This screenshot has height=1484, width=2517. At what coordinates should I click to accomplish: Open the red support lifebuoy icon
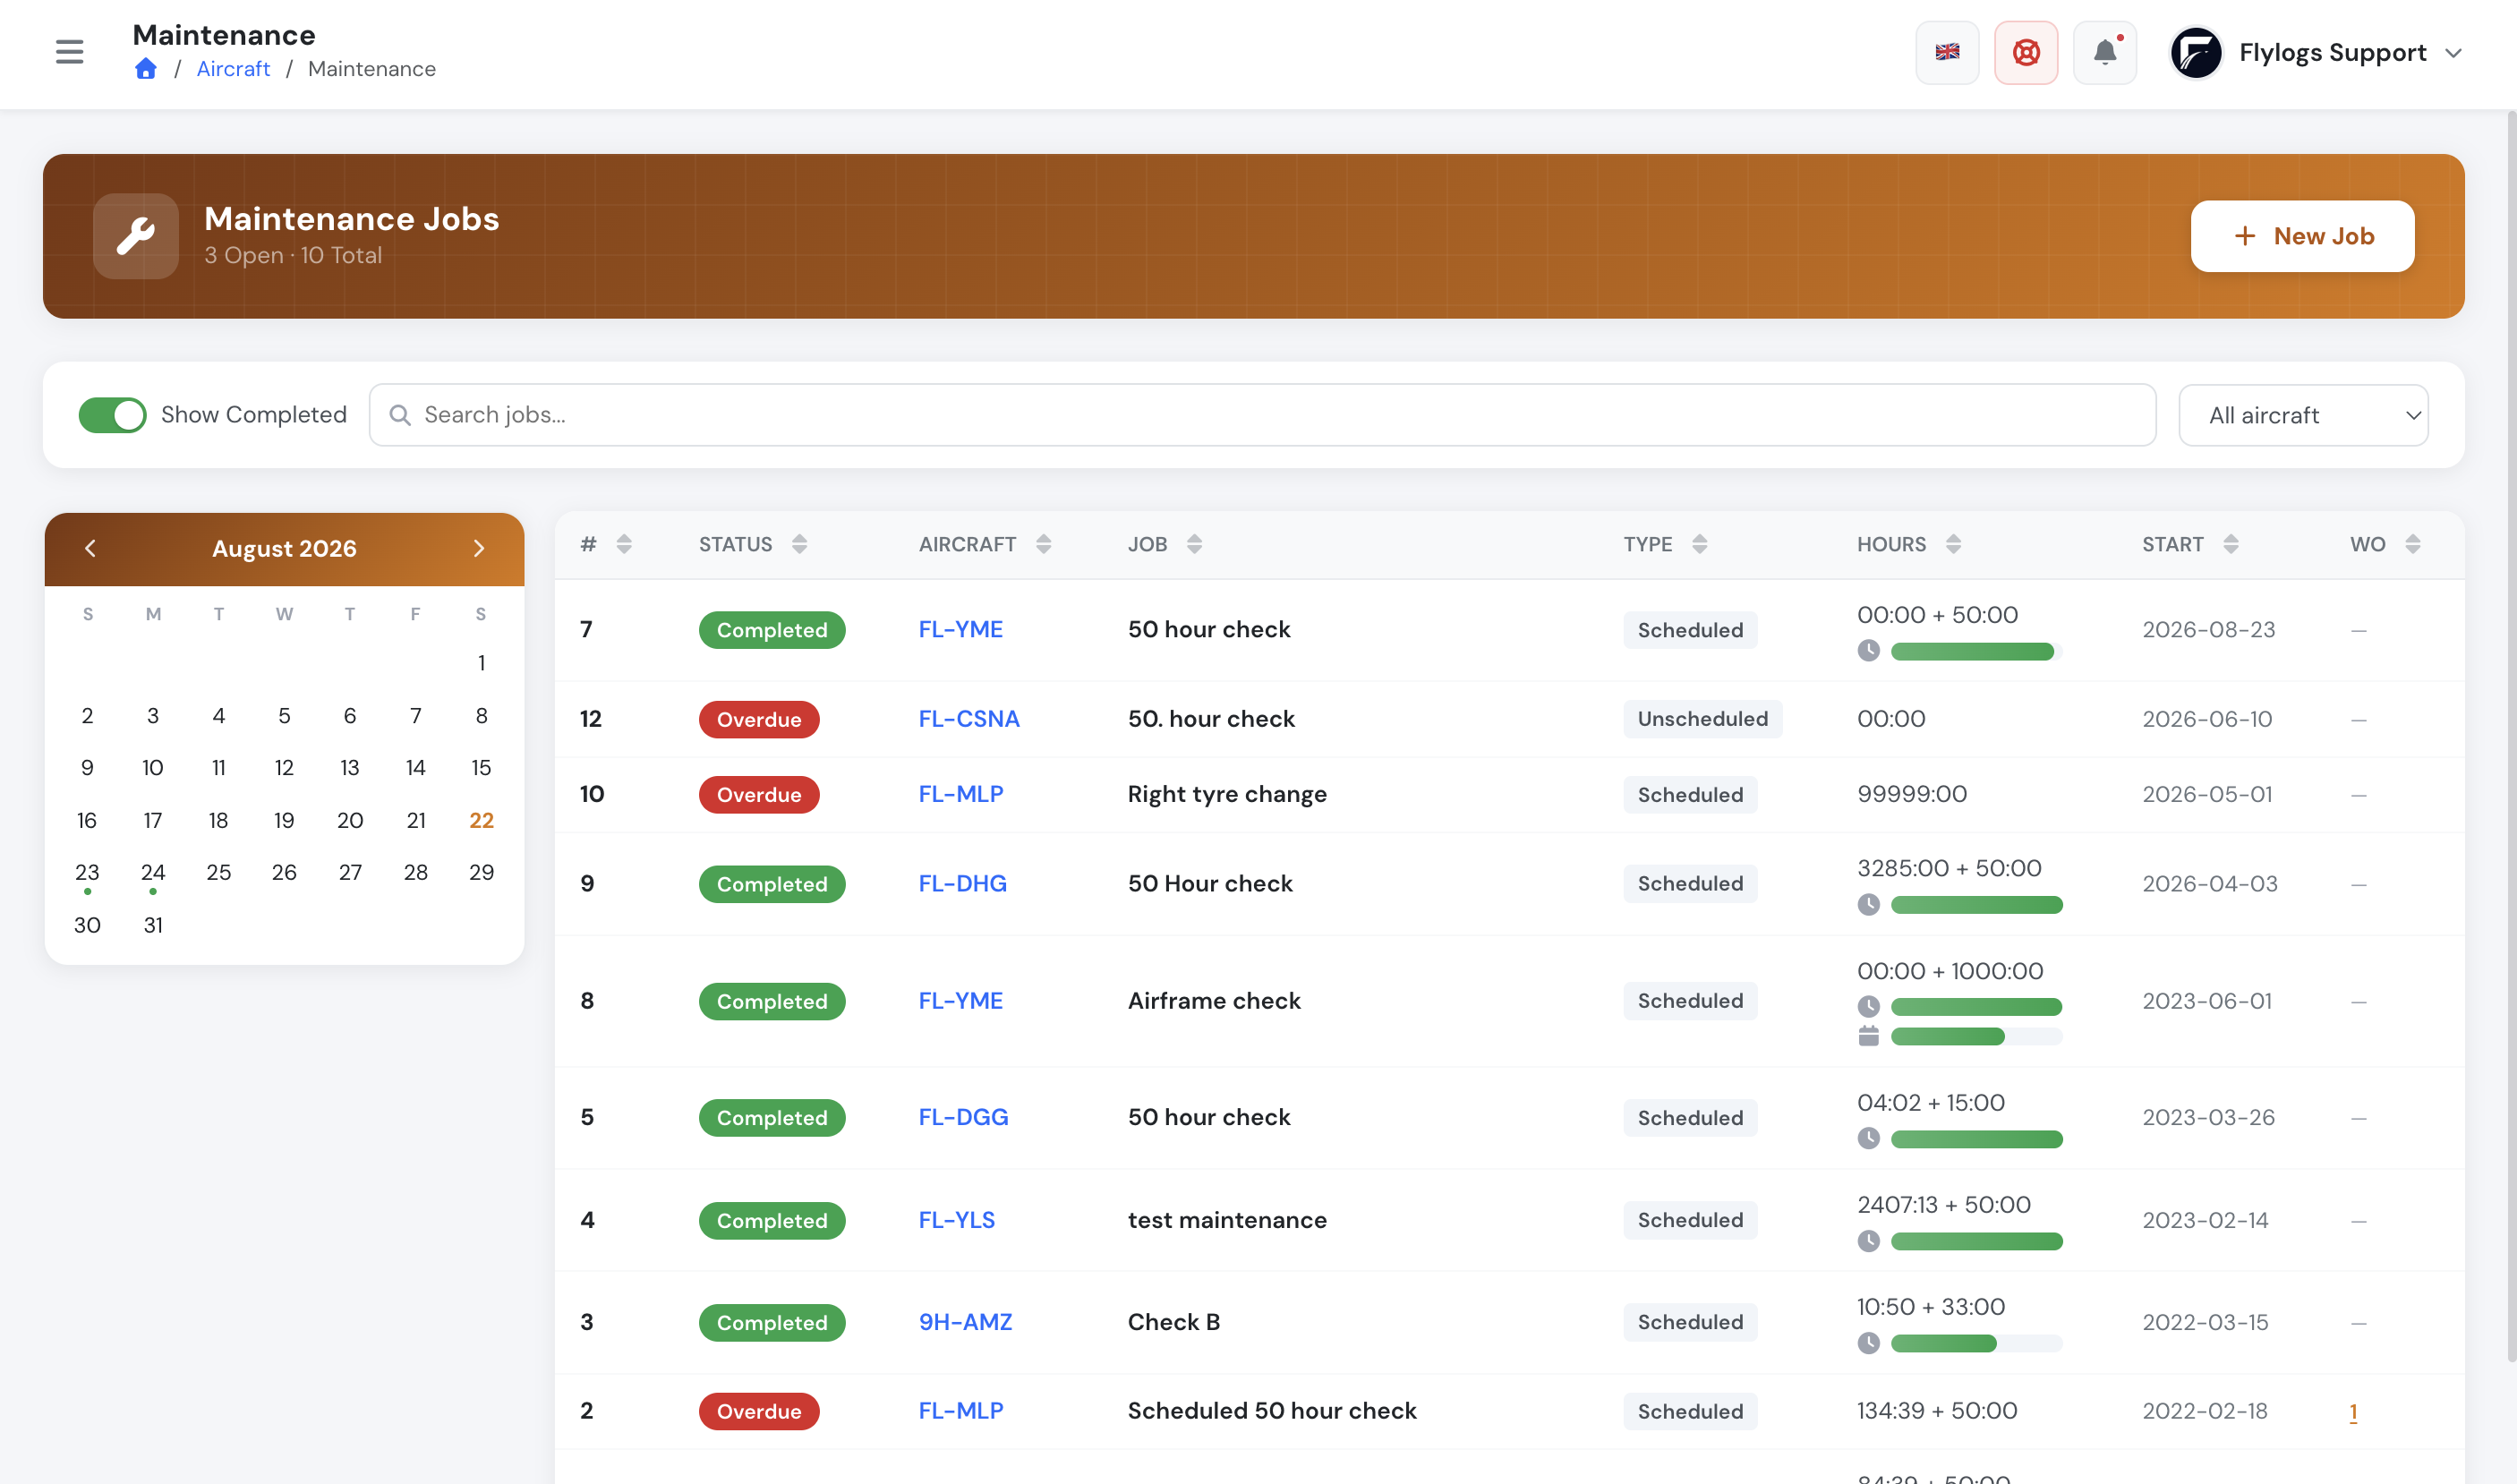click(x=2025, y=52)
